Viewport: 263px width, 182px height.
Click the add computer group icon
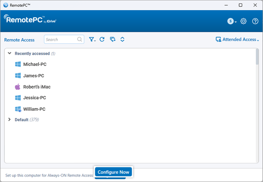112,39
